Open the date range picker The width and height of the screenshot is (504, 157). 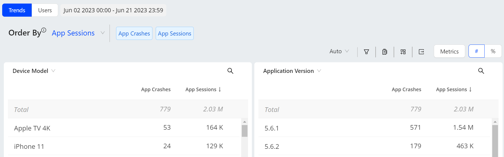click(113, 10)
